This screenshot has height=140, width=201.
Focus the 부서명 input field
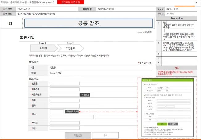coord(64,123)
